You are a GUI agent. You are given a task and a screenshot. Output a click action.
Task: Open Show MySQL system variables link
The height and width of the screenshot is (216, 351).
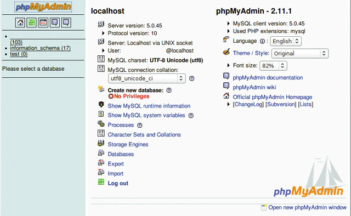146,115
